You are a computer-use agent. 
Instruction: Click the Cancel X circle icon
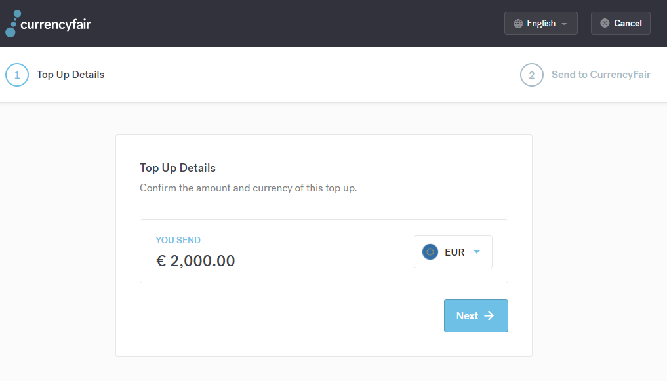point(605,23)
